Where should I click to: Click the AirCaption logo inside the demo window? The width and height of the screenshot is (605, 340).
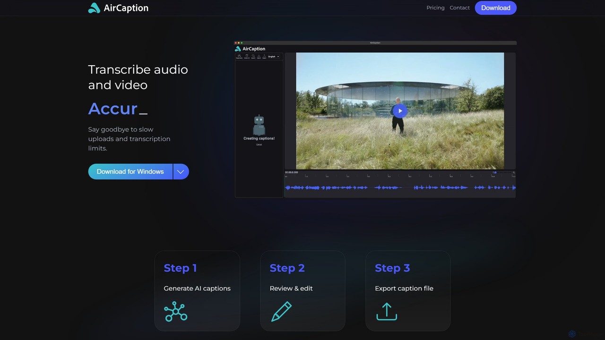click(x=250, y=49)
